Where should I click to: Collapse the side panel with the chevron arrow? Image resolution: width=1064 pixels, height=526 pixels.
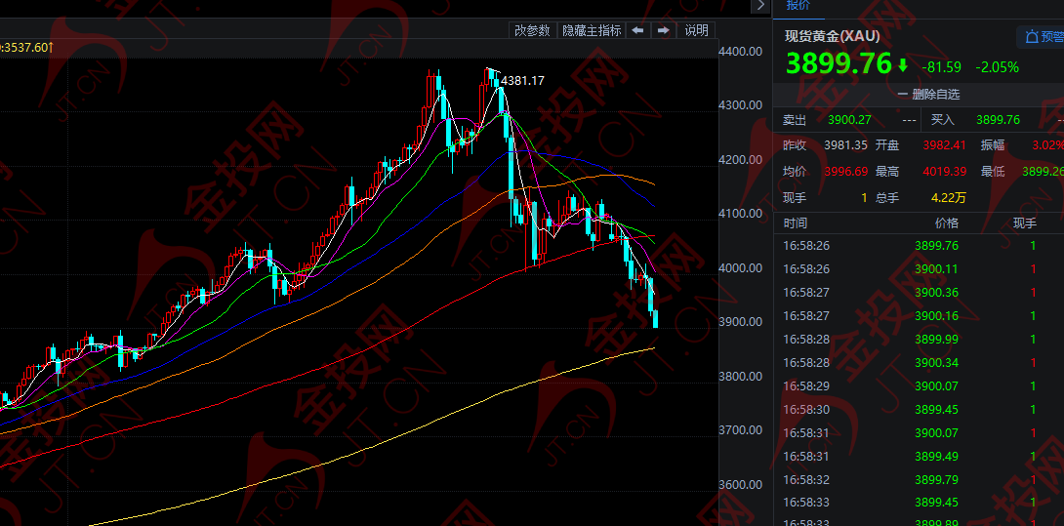click(760, 6)
